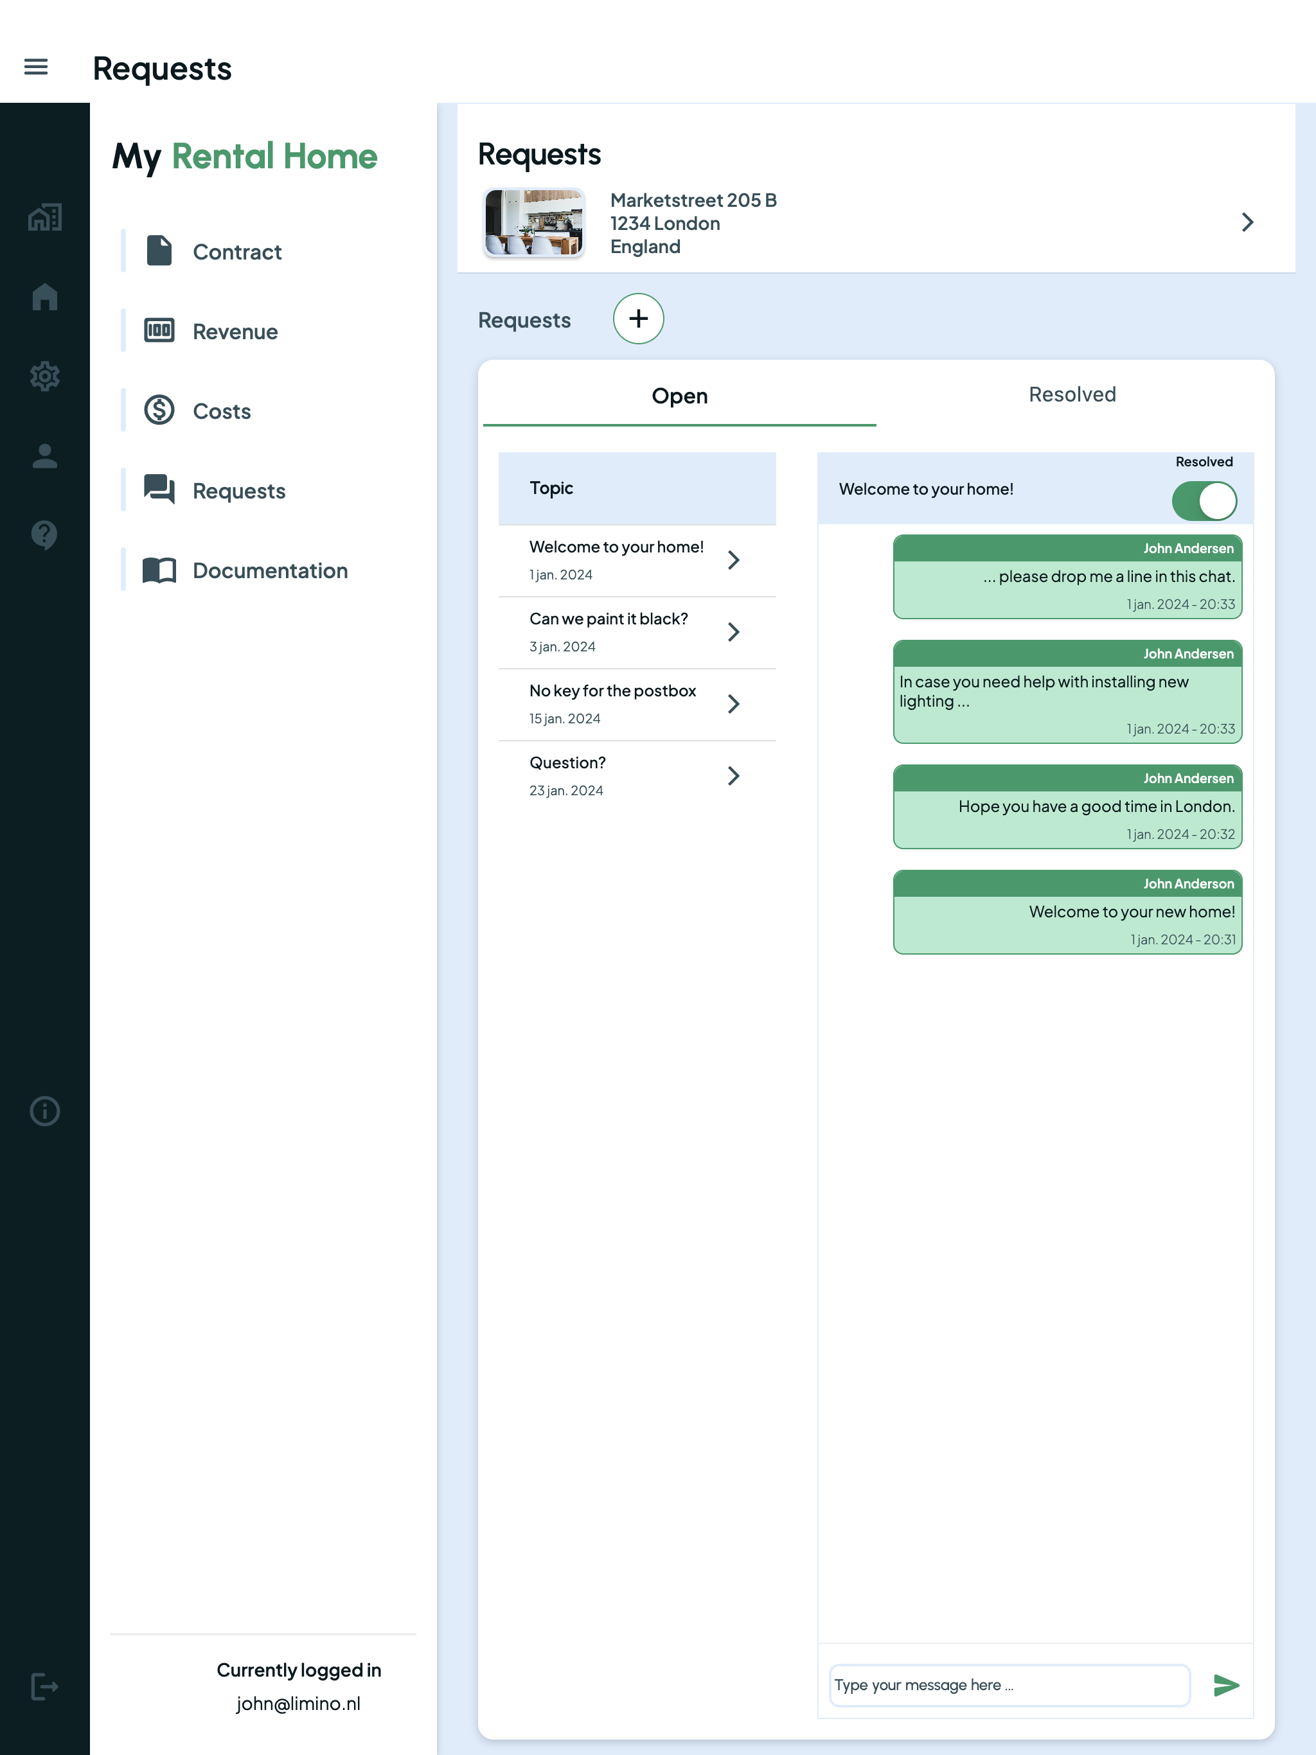Add a new request with plus button
Screen dimensions: 1316x1755
coord(638,319)
